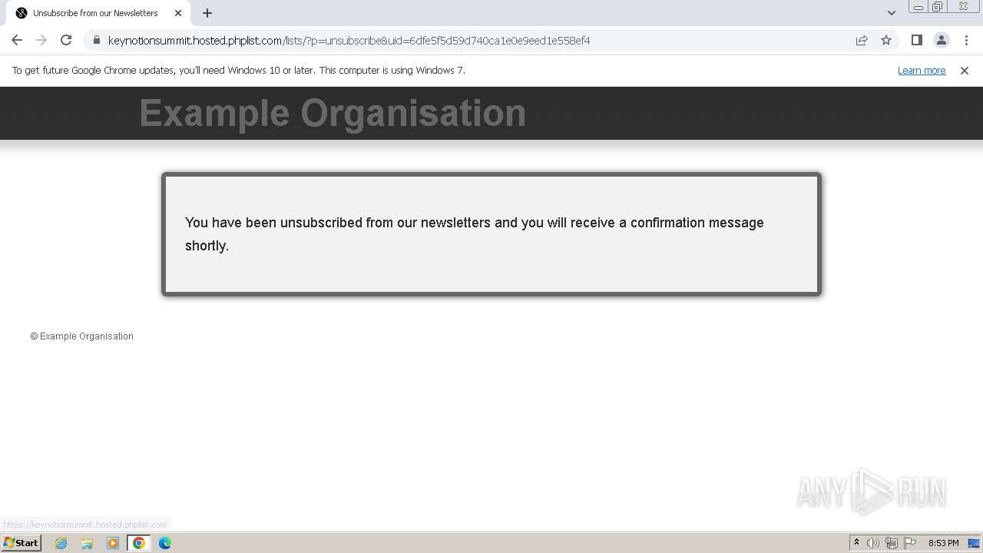Click the Example Organisation header title
The width and height of the screenshot is (983, 553).
[333, 113]
